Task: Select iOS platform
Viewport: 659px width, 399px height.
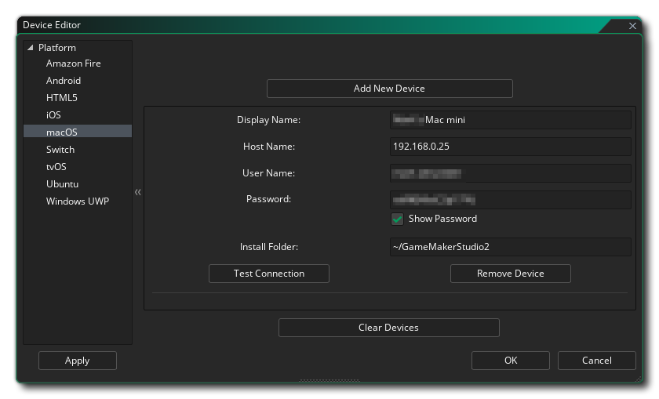Action: [x=53, y=115]
